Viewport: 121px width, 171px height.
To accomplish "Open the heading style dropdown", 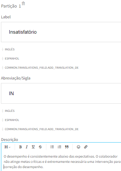I will pyautogui.click(x=8, y=147).
